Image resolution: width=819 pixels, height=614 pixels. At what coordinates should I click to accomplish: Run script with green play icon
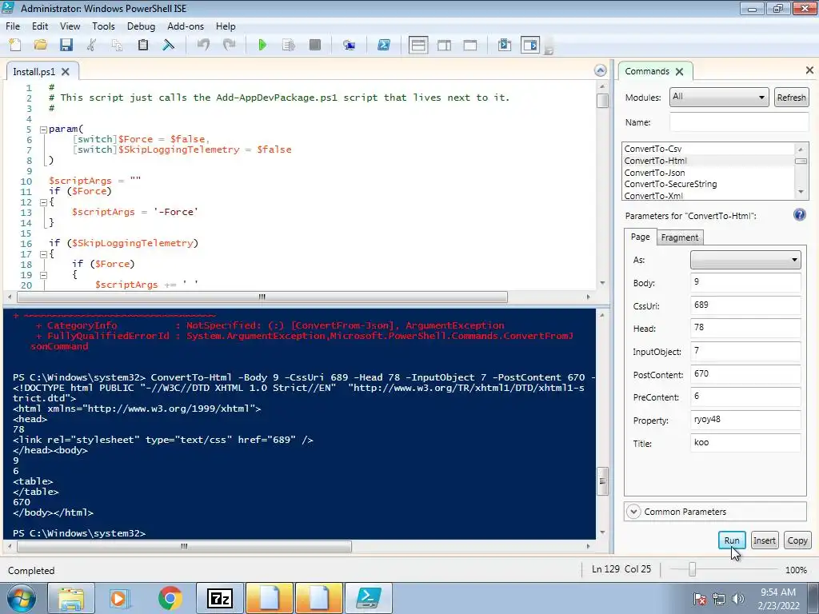point(262,45)
